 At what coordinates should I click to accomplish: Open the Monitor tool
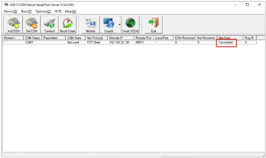coord(91,25)
